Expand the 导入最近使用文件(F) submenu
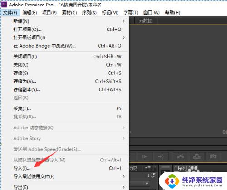 click(x=124, y=176)
